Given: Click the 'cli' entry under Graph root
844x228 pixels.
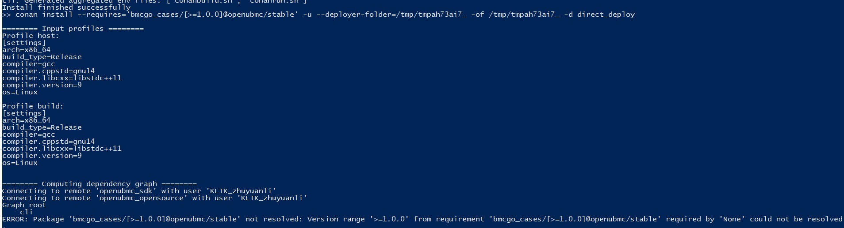Looking at the screenshot, I should 26,212.
